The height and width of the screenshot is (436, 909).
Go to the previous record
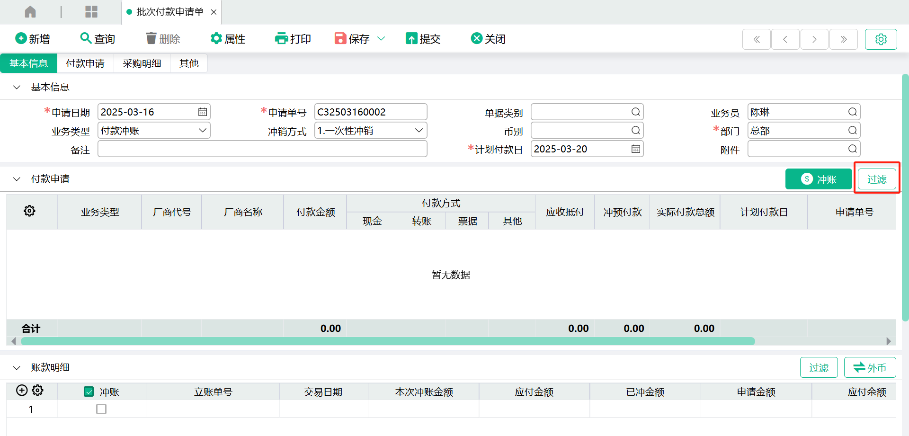coord(785,39)
